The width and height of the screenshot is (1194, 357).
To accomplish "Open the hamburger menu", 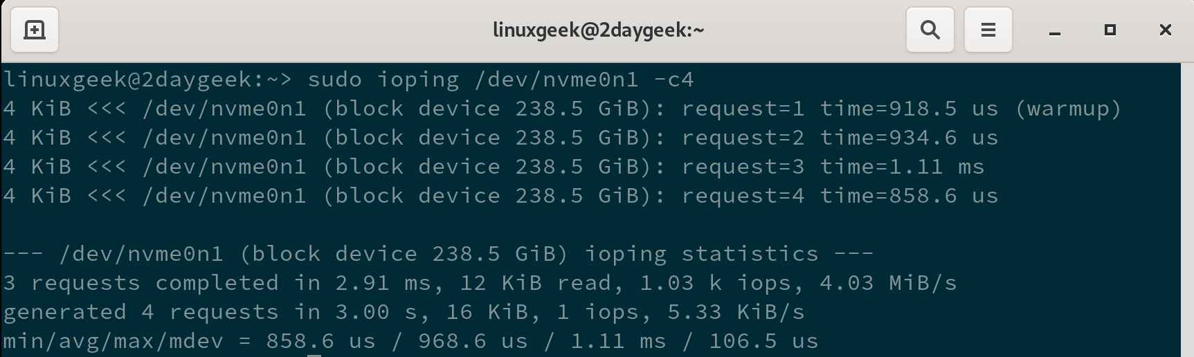I will point(988,30).
